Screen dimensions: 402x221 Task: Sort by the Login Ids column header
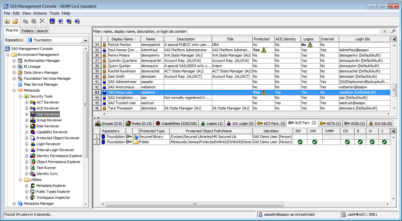pos(364,39)
